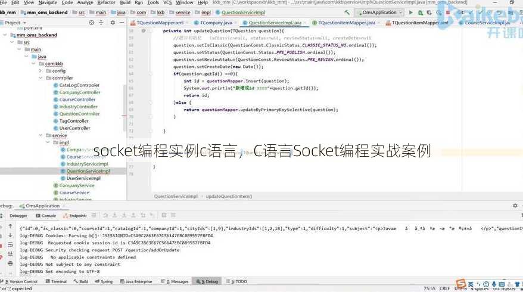Image resolution: width=523 pixels, height=292 pixels.
Task: Open Terminal tool window
Action: click(56, 281)
